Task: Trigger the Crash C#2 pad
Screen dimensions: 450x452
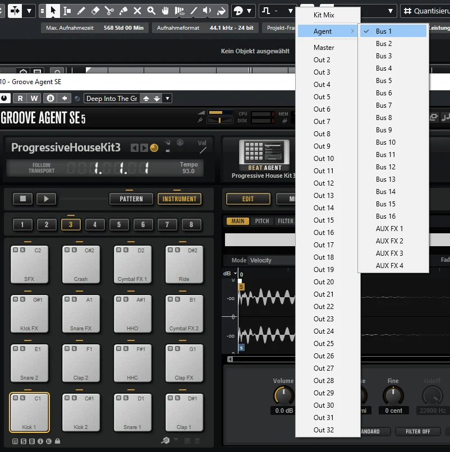Action: (x=81, y=264)
